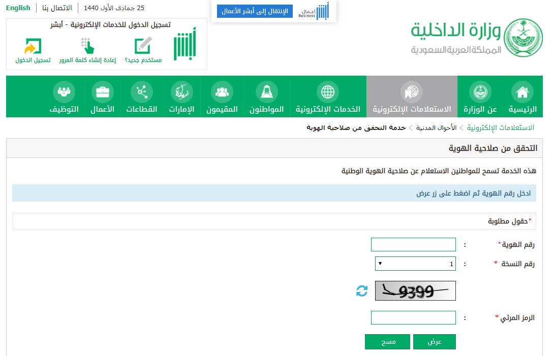This screenshot has width=554, height=356.
Task: Click the people icon above التوظيف
Action: [x=64, y=92]
